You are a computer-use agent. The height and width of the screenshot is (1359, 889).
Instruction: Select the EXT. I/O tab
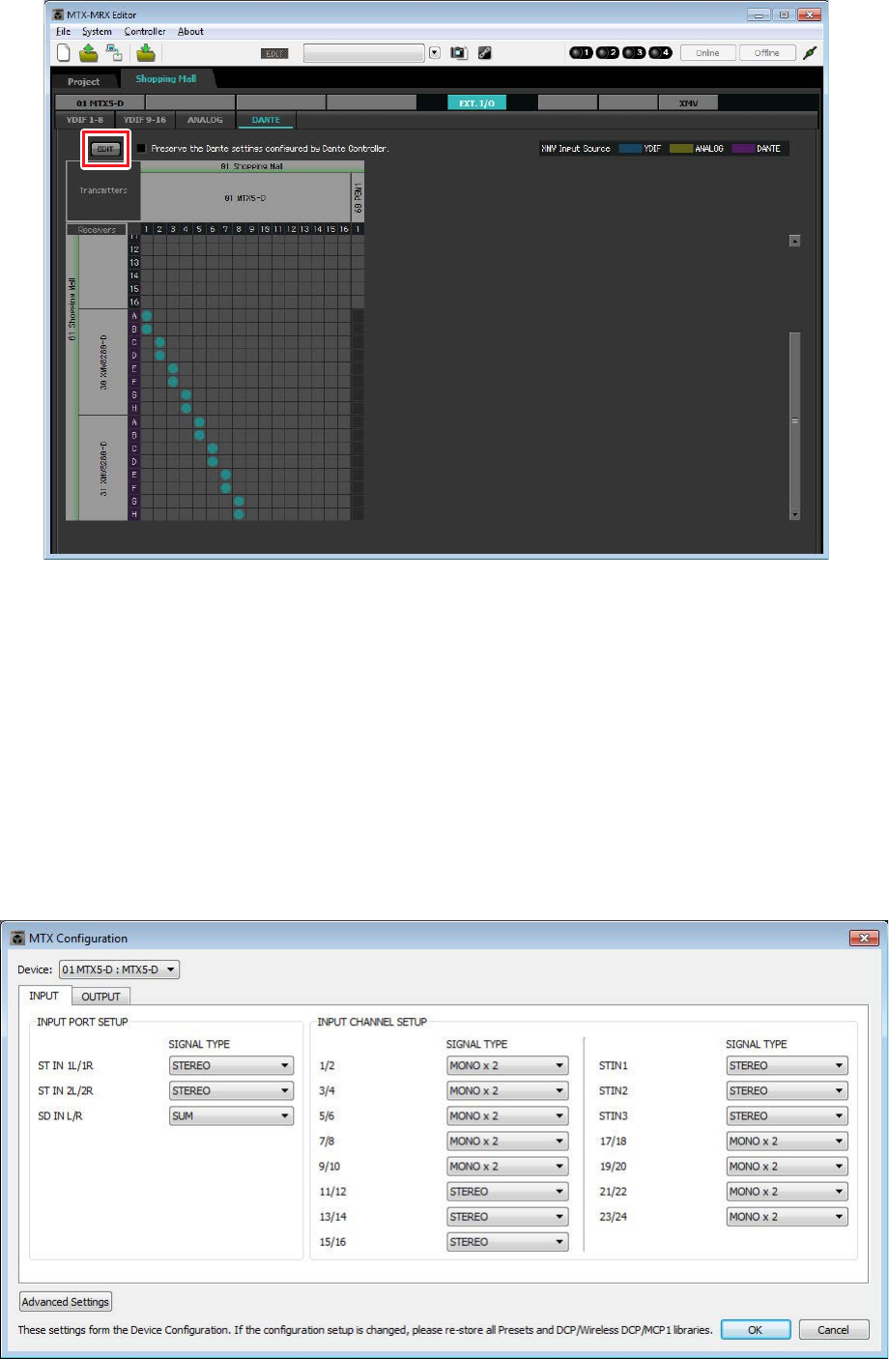point(476,103)
